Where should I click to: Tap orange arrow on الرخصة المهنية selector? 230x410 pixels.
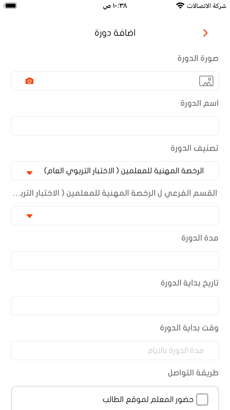[30, 173]
